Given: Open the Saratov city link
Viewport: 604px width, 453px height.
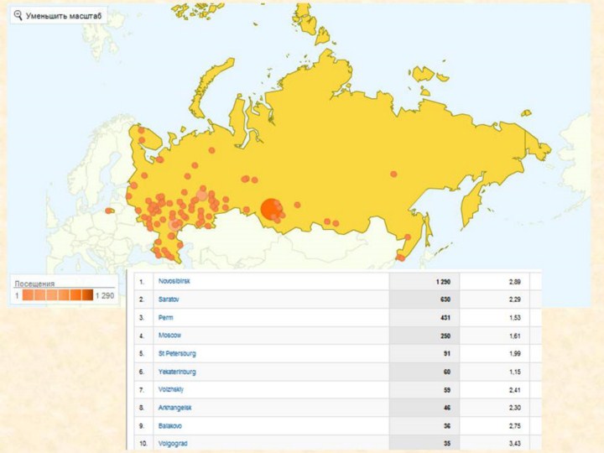Looking at the screenshot, I should (169, 299).
